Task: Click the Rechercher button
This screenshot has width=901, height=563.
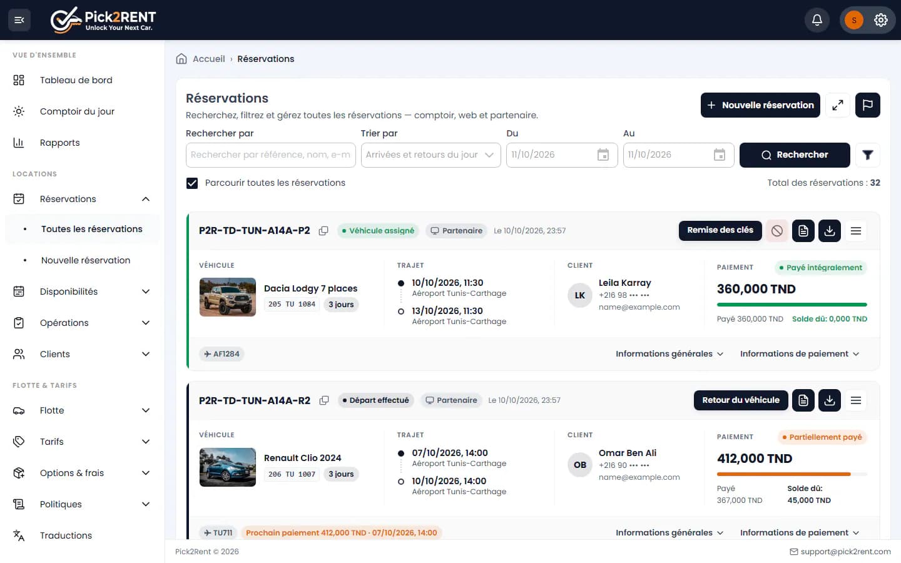Action: pyautogui.click(x=795, y=155)
